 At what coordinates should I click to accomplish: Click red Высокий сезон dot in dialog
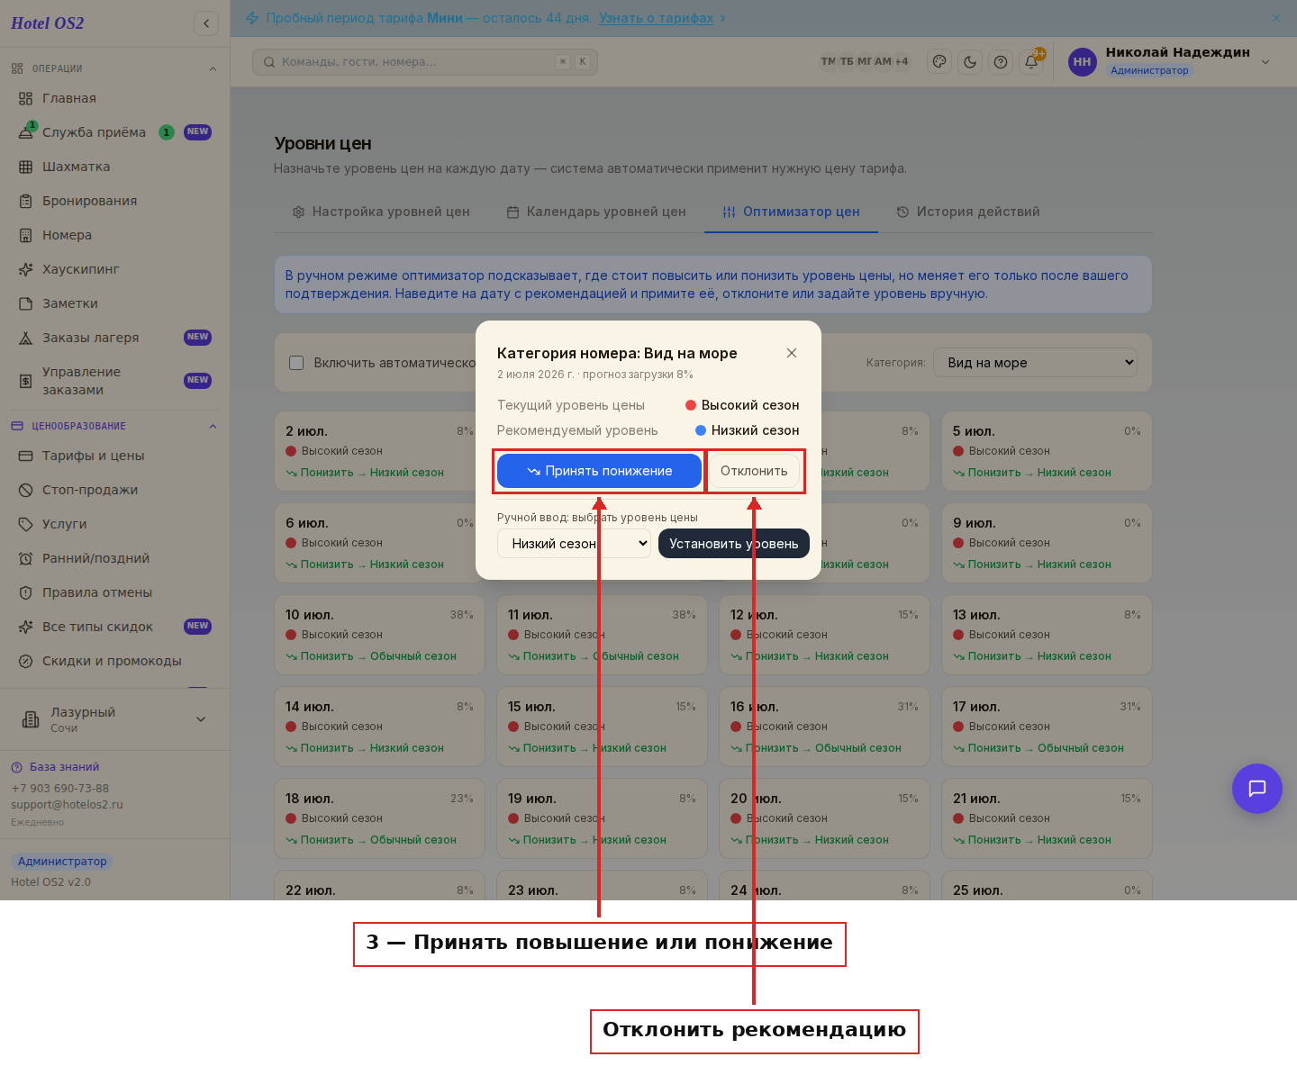point(691,405)
